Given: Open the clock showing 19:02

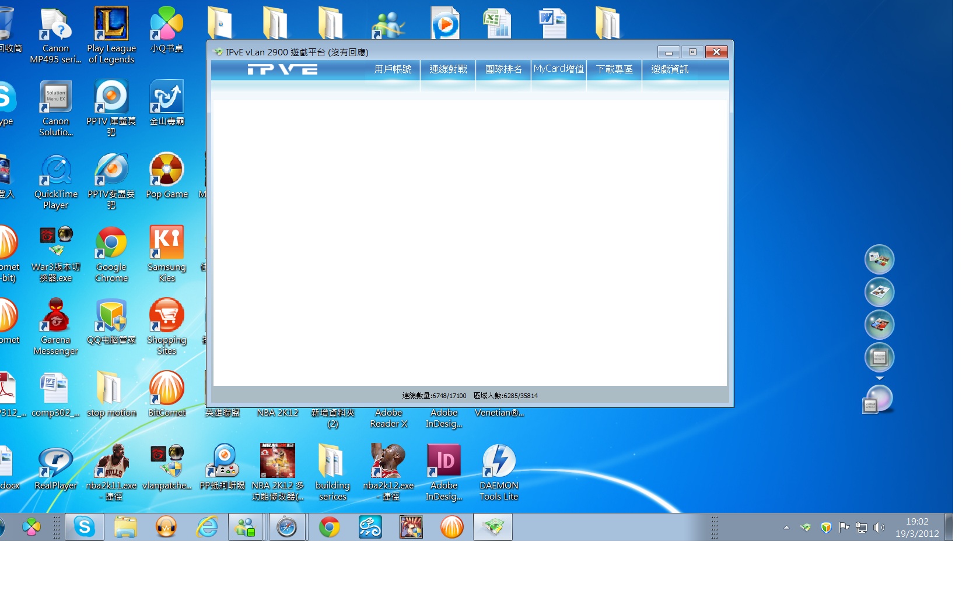Looking at the screenshot, I should [x=917, y=527].
